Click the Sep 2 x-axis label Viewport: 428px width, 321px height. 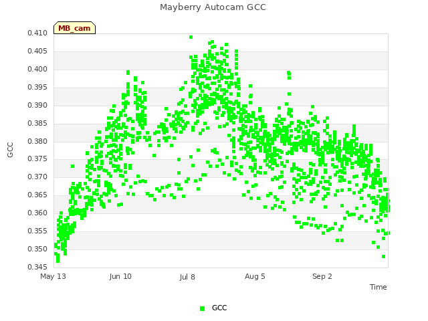(322, 276)
